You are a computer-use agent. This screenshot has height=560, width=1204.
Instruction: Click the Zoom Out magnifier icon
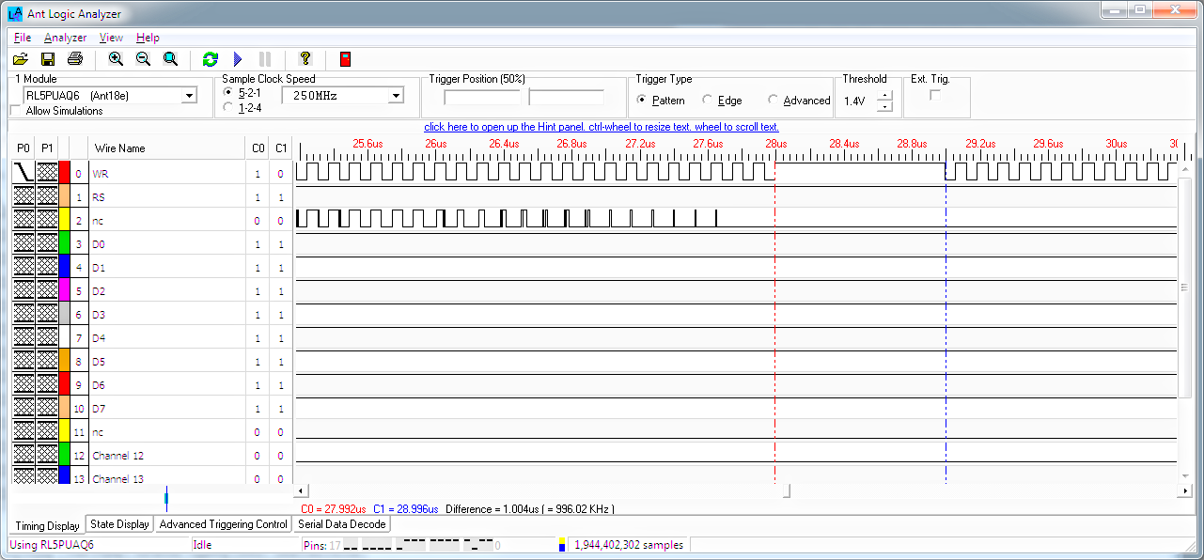tap(143, 59)
